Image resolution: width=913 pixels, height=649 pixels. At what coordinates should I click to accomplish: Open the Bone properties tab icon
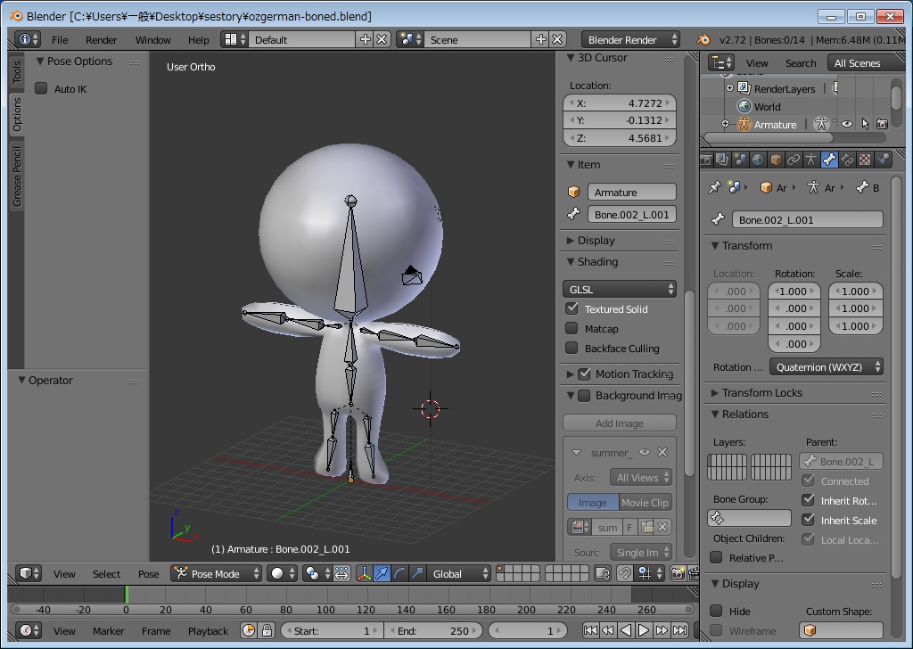(829, 159)
